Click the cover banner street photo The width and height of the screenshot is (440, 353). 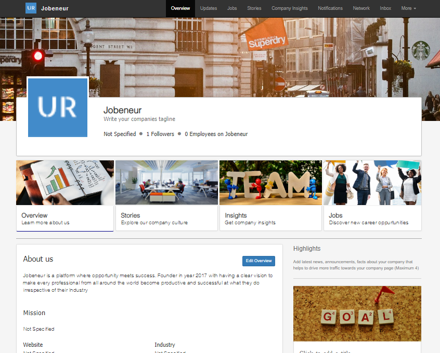click(220, 58)
